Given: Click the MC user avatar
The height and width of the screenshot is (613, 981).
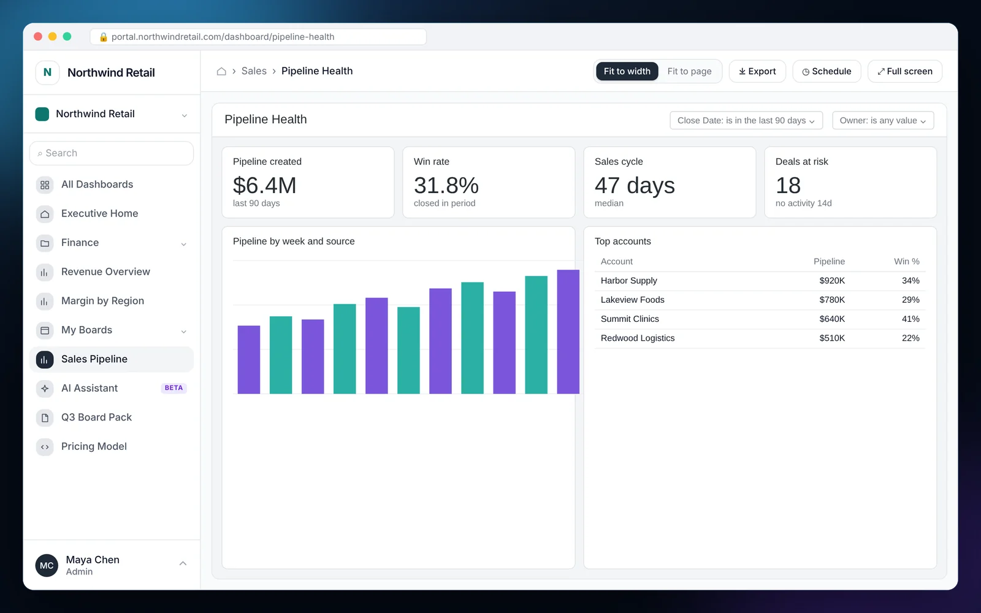Looking at the screenshot, I should coord(47,565).
